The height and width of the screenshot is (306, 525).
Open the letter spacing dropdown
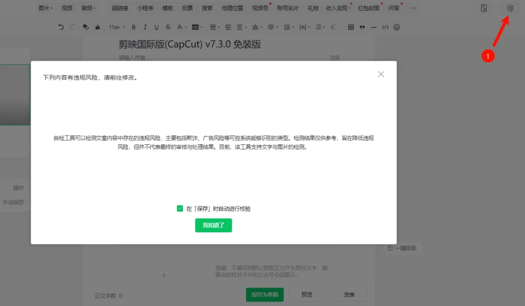304,27
